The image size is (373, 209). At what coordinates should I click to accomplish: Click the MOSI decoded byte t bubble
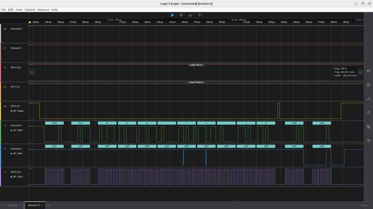pyautogui.click(x=246, y=123)
